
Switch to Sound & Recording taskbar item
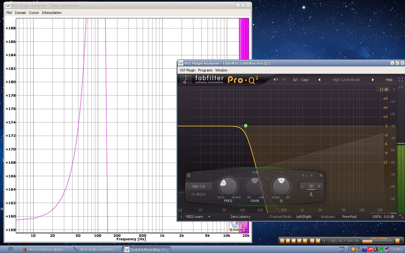146,249
